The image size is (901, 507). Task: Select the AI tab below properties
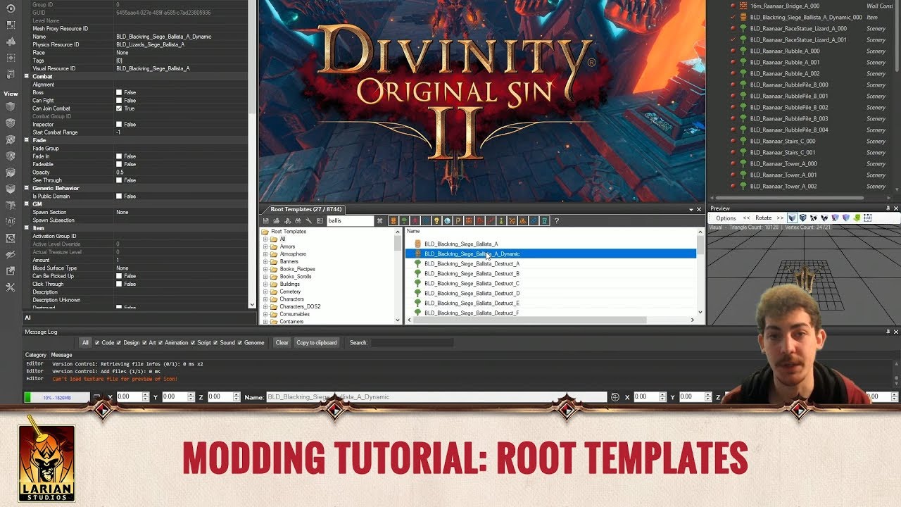pyautogui.click(x=27, y=318)
